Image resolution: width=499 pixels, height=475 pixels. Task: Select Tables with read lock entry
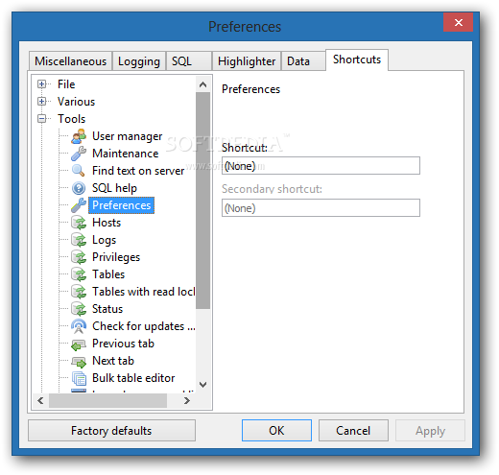pyautogui.click(x=143, y=292)
